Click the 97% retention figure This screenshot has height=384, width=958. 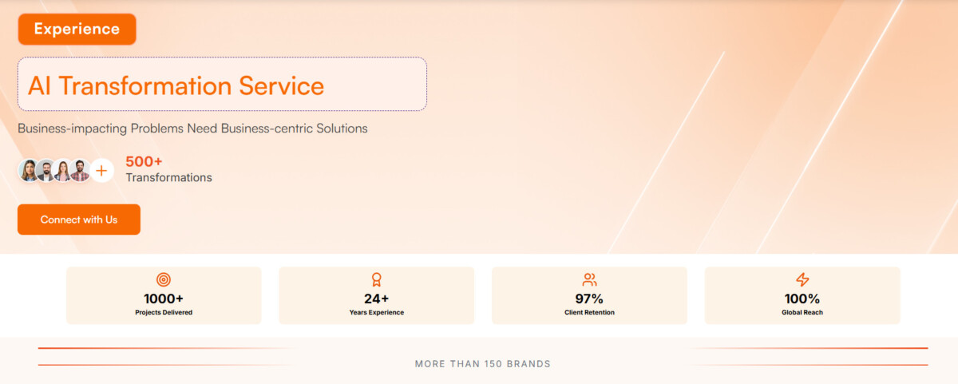[589, 299]
